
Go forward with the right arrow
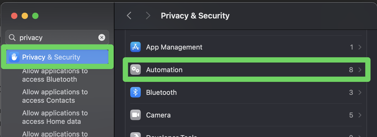coord(148,16)
